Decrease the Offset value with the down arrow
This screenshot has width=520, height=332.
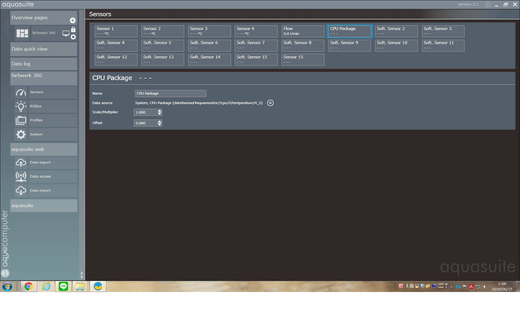(160, 125)
